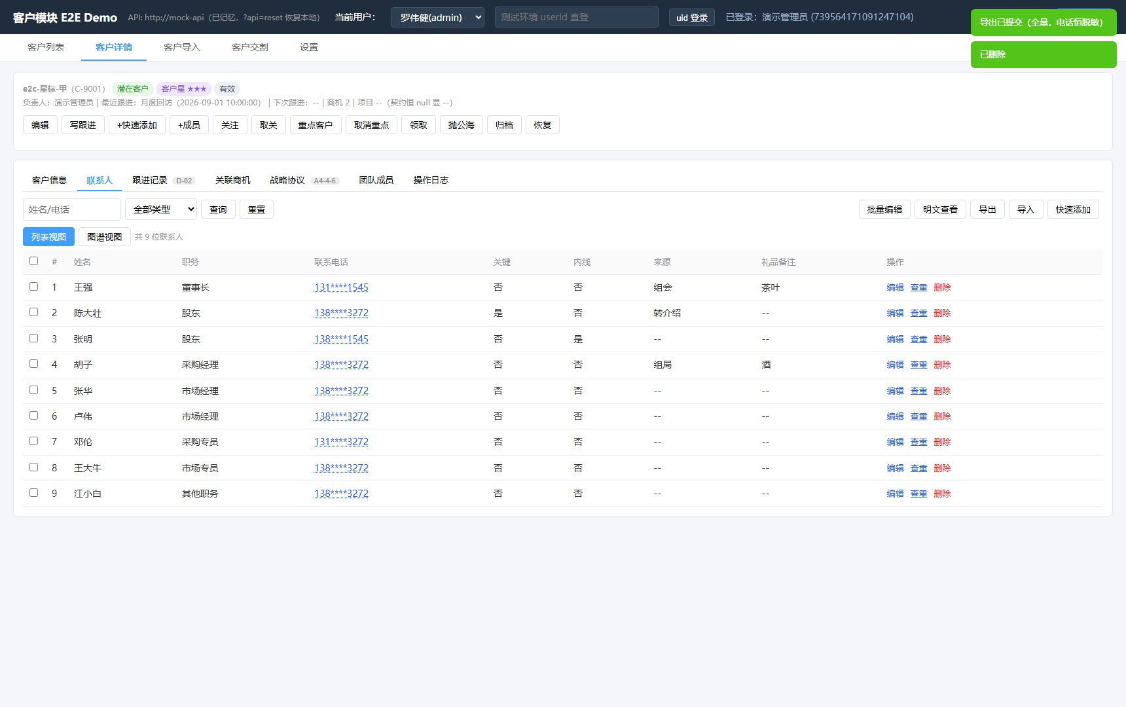Click the 快速添加 button above the table
Screen dimensions: 1126x707
tap(1073, 209)
